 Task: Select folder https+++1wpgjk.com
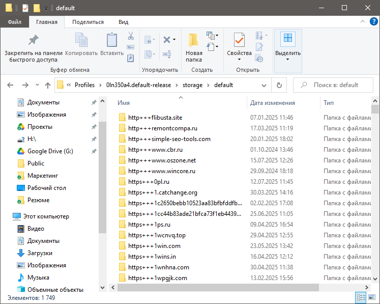coord(158,278)
